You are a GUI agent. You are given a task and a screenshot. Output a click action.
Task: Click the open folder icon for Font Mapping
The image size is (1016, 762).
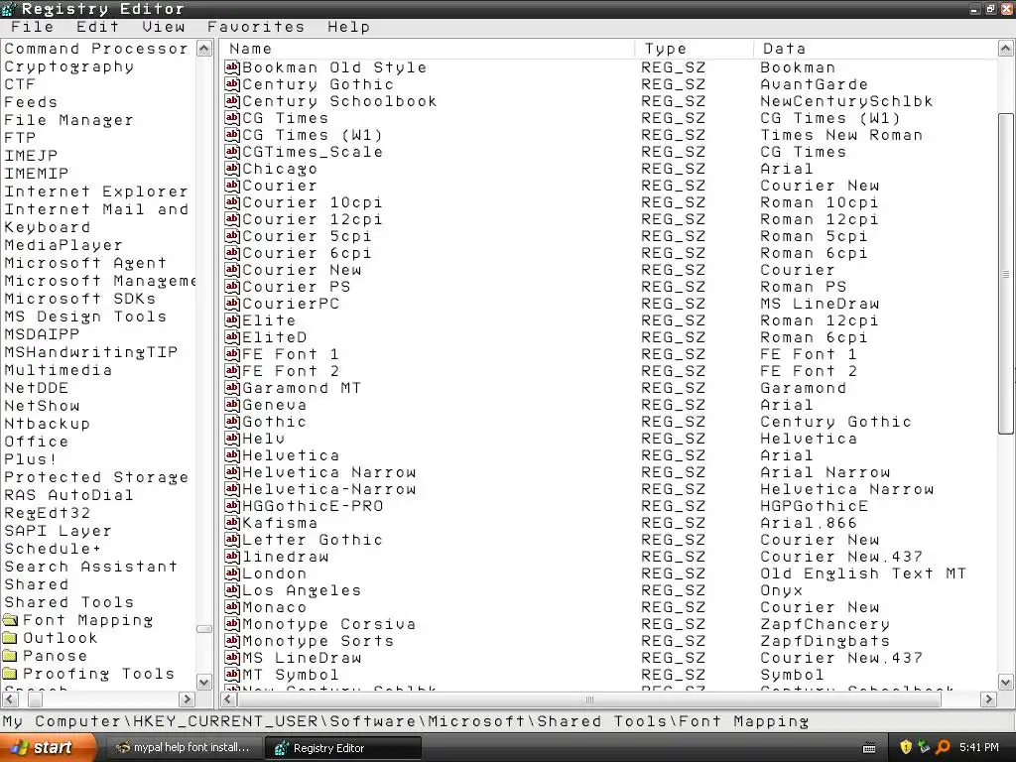10,620
